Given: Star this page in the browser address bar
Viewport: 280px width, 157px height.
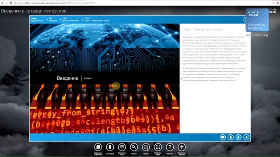Looking at the screenshot, I should tap(273, 3).
